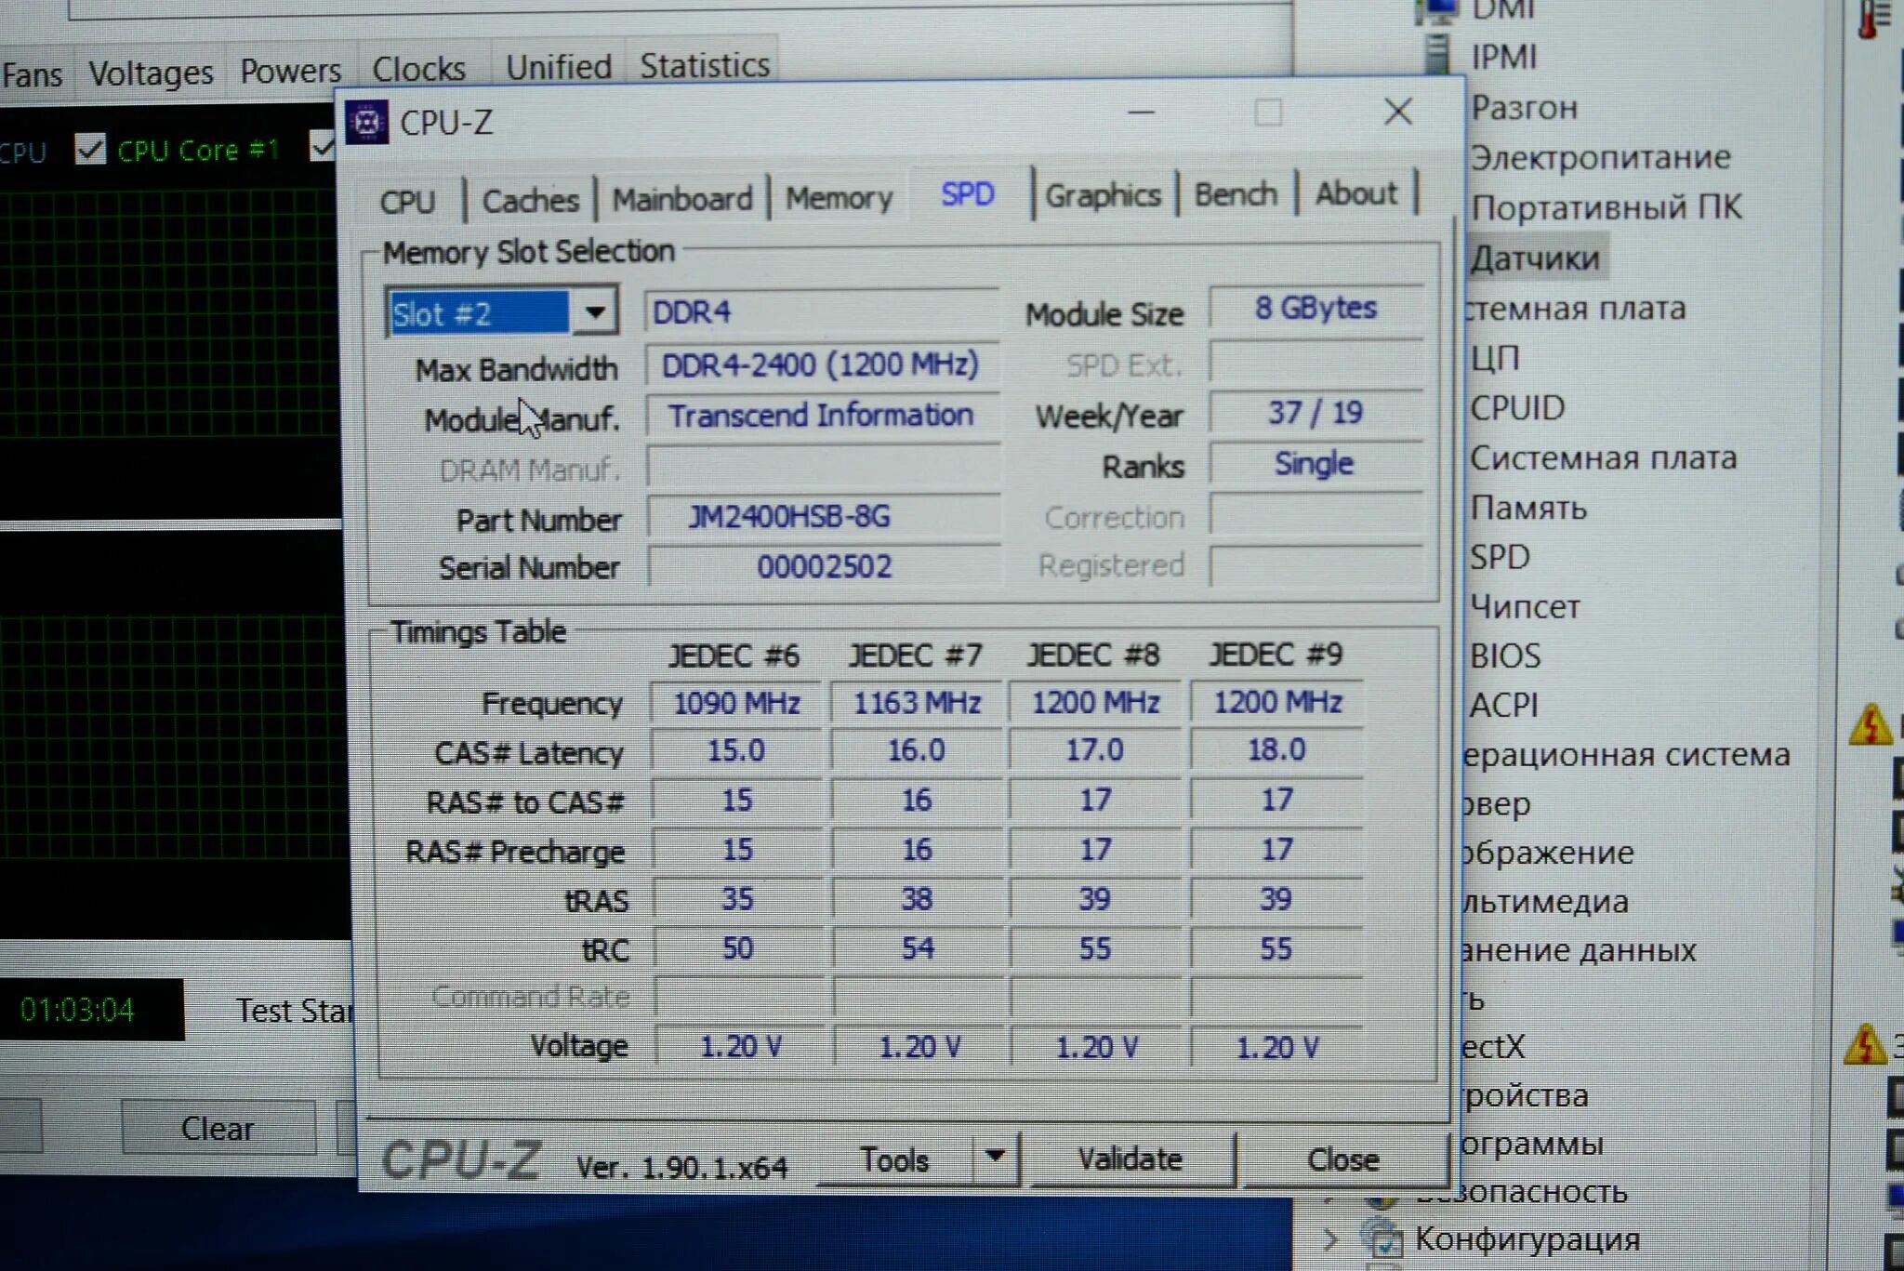Select IPMI item in the tree
The width and height of the screenshot is (1904, 1271).
click(x=1503, y=57)
